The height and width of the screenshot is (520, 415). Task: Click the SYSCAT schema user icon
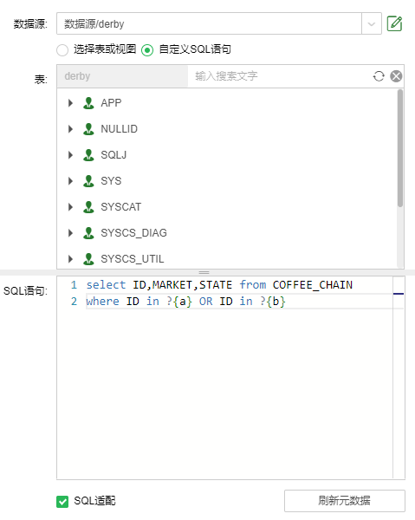coord(88,207)
